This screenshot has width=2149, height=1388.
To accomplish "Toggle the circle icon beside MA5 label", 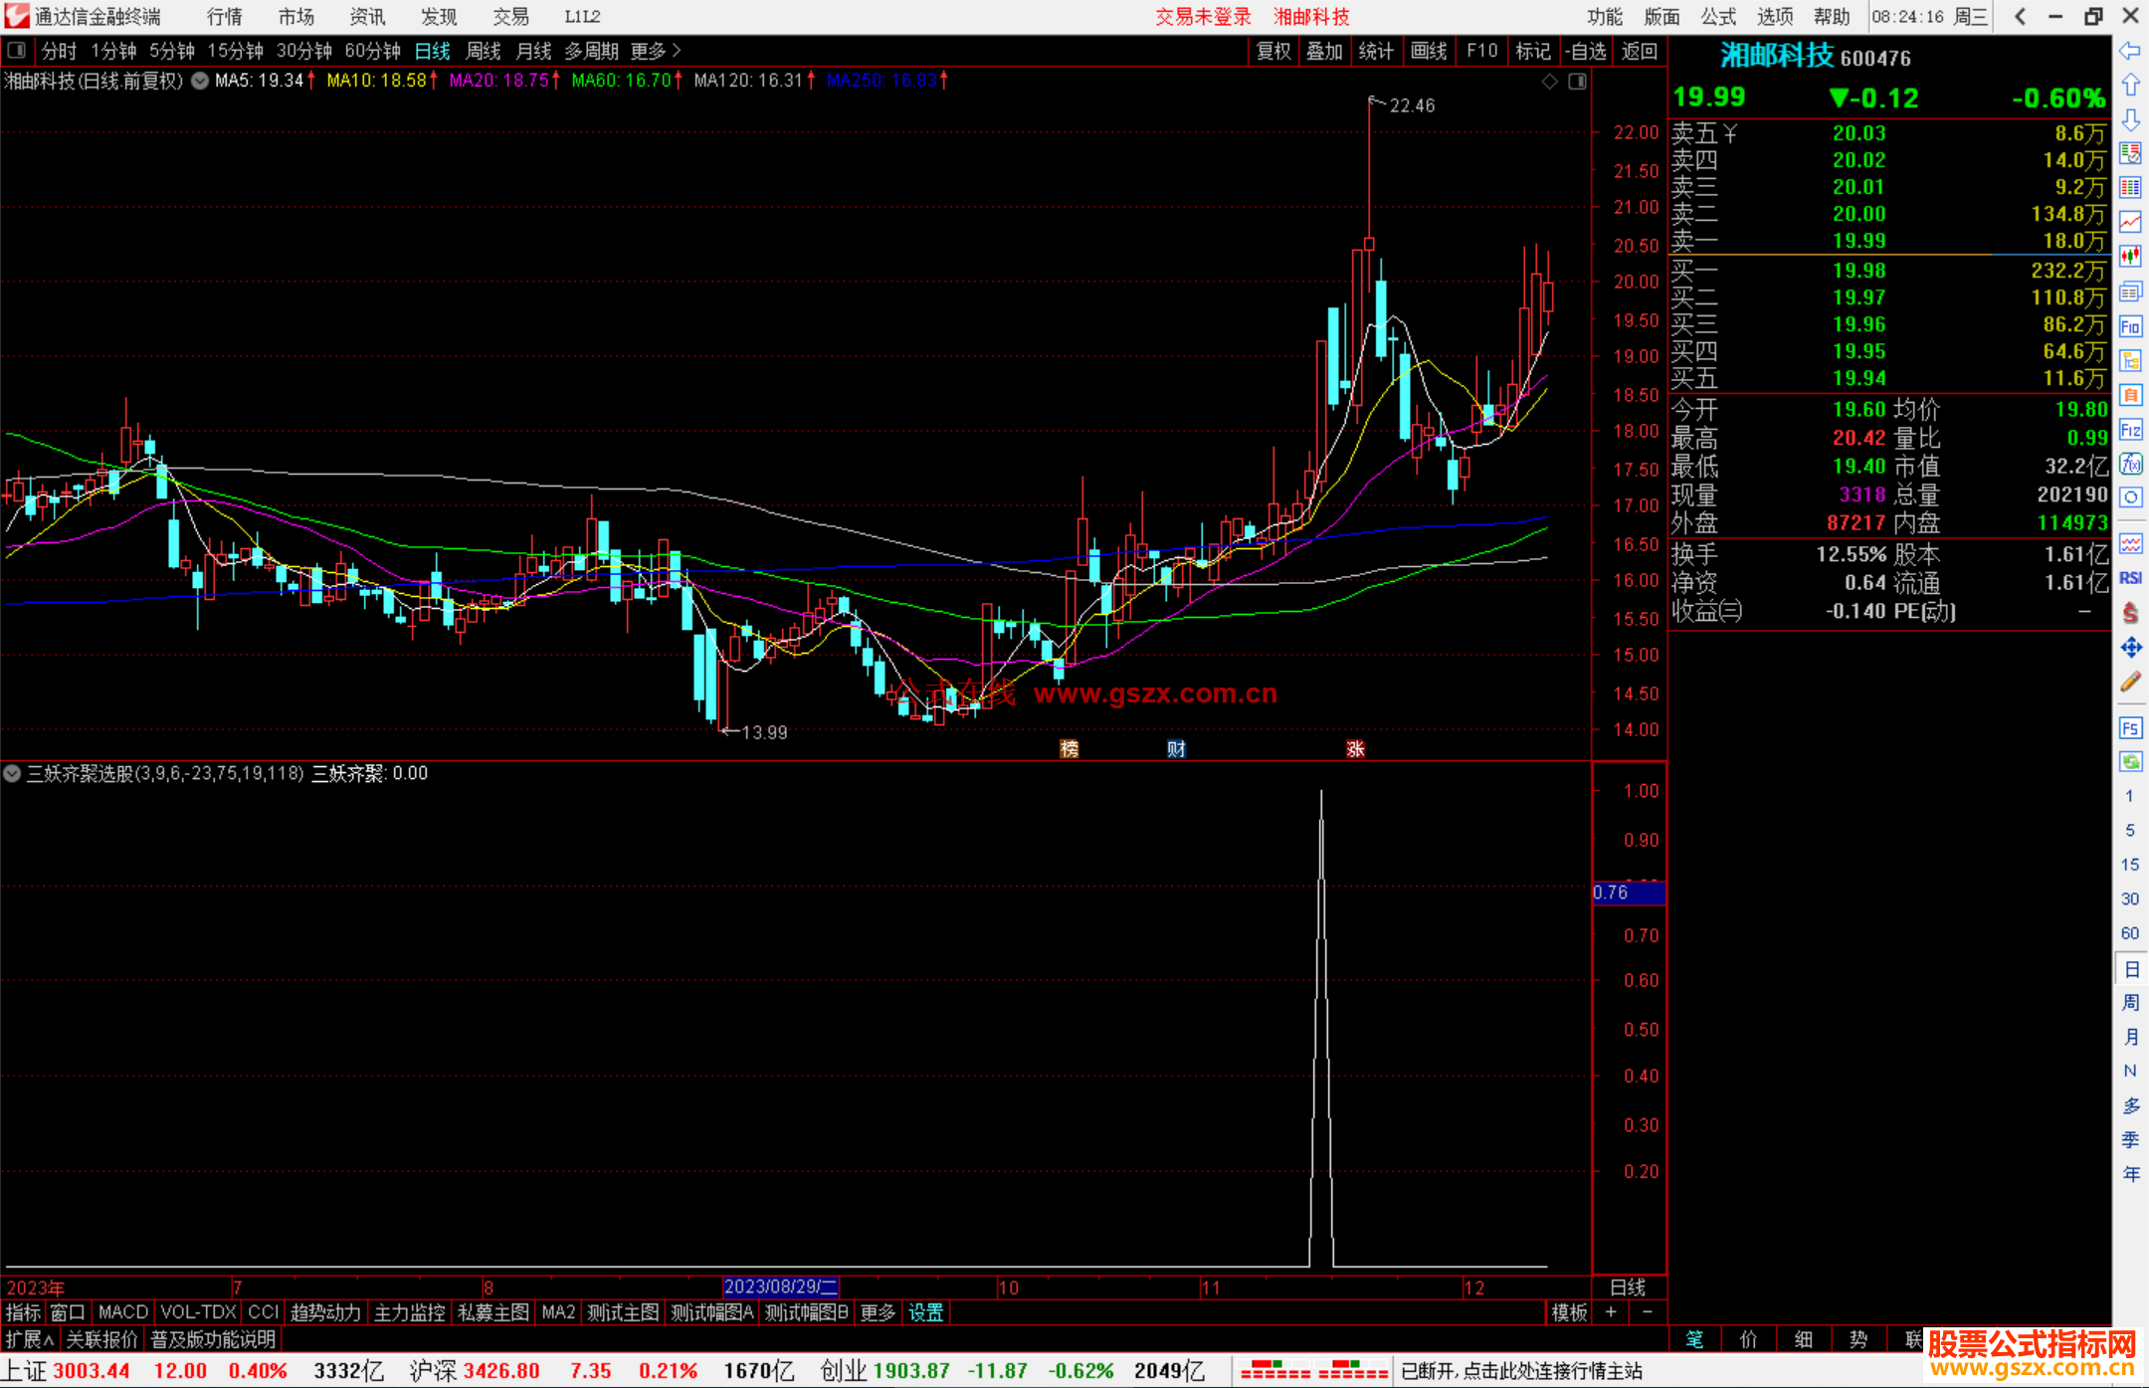I will (x=200, y=81).
